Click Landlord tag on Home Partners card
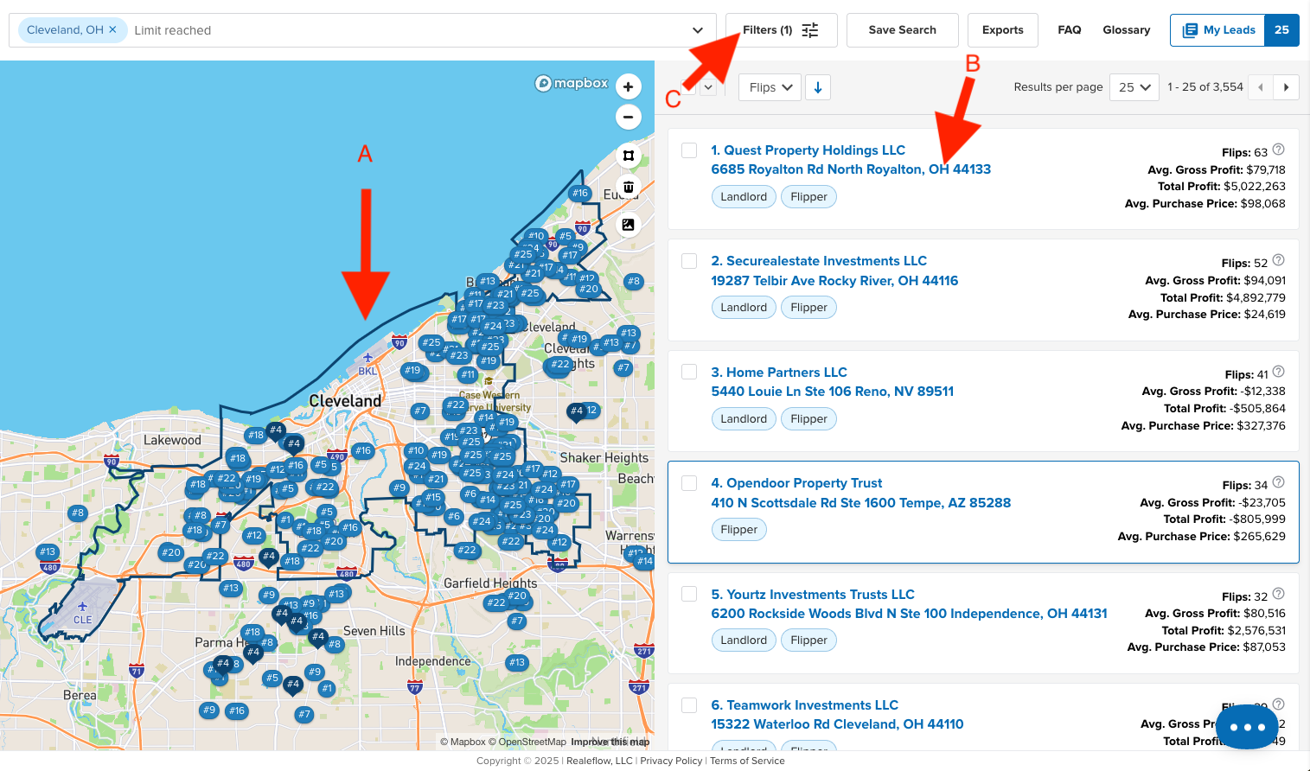The image size is (1310, 771). coord(744,419)
